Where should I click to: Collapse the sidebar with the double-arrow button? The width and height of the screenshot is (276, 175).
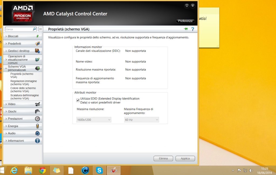[40, 29]
